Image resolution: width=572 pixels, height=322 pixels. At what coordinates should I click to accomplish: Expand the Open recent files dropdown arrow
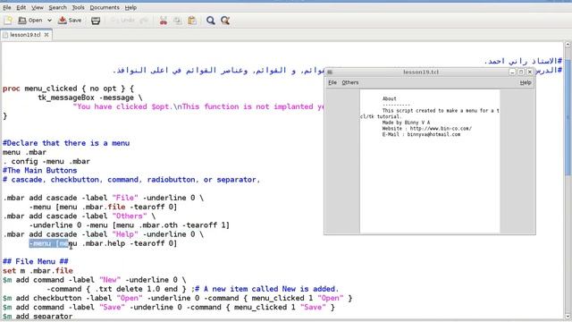[x=49, y=21]
